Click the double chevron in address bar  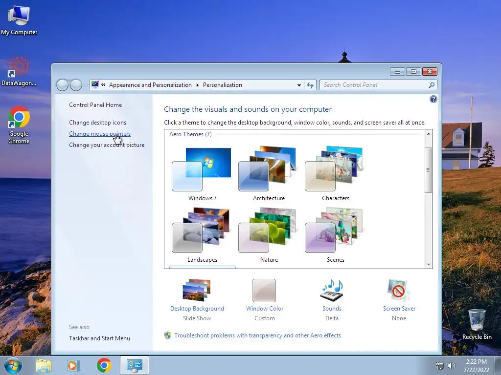pyautogui.click(x=103, y=85)
